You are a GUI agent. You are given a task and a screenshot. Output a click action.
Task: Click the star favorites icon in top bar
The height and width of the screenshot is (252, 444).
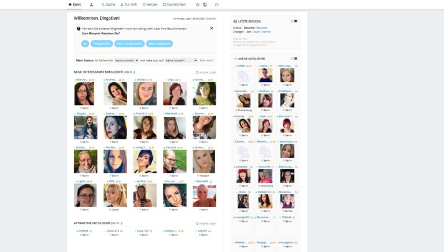(x=198, y=5)
